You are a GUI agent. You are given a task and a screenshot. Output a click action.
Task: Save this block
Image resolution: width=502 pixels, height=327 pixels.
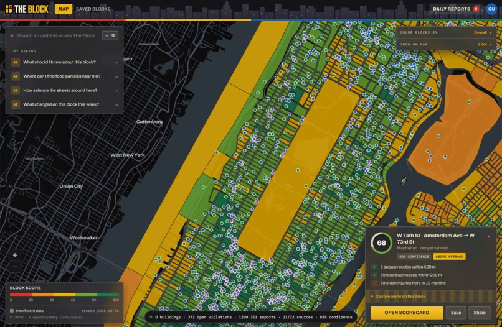[x=455, y=313]
